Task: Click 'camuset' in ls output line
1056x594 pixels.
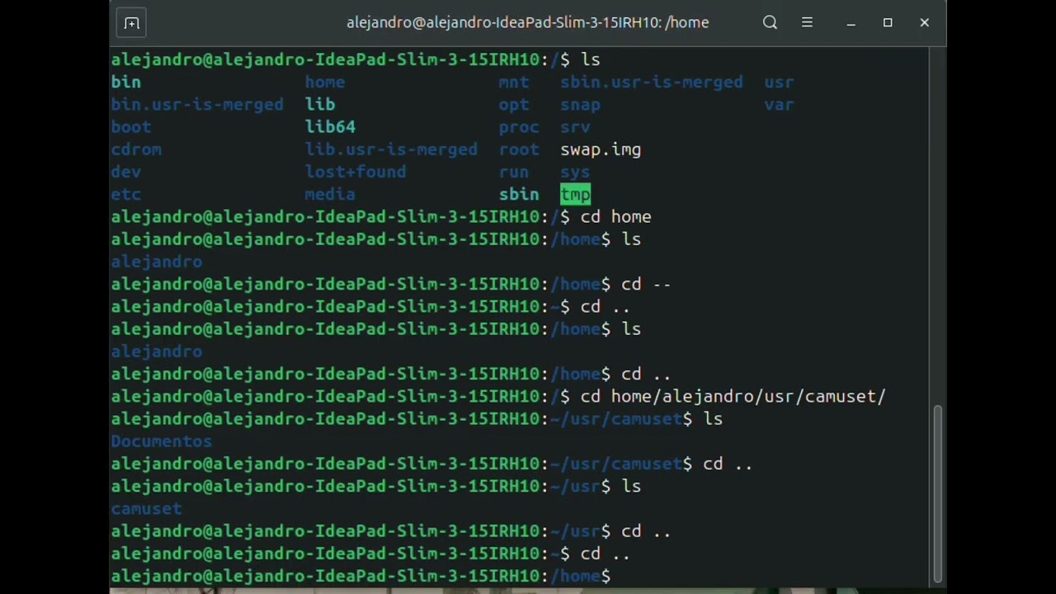Action: pyautogui.click(x=147, y=509)
